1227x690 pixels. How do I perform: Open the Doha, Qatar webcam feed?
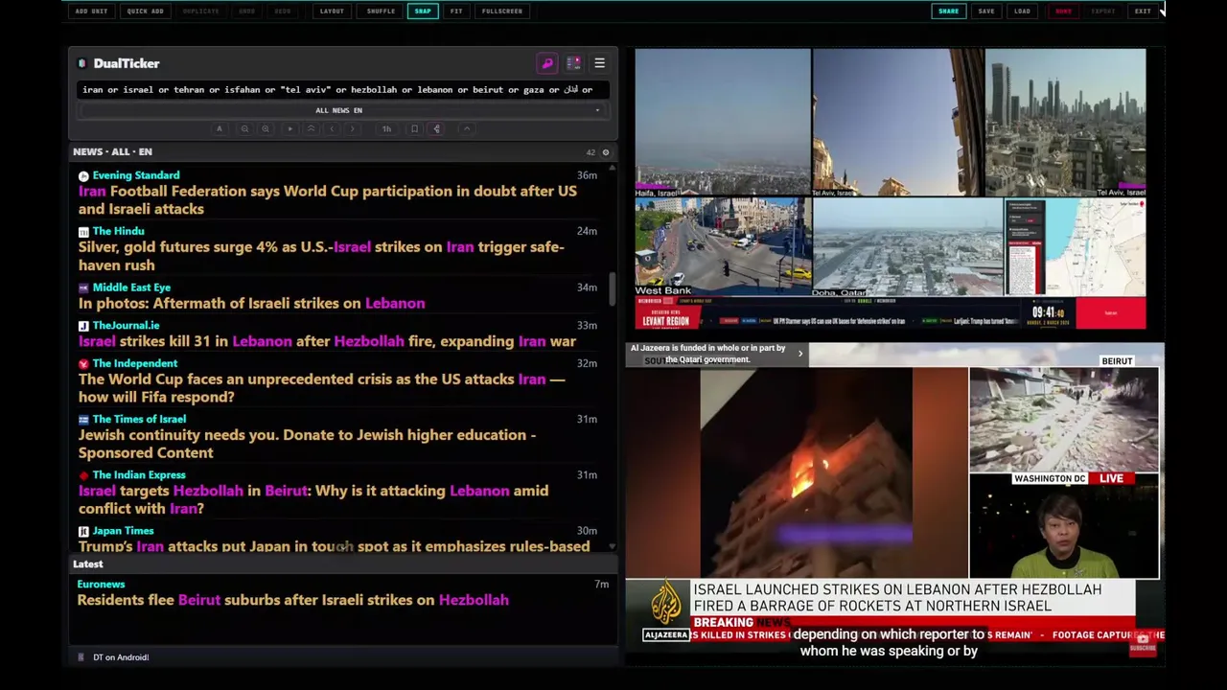908,247
